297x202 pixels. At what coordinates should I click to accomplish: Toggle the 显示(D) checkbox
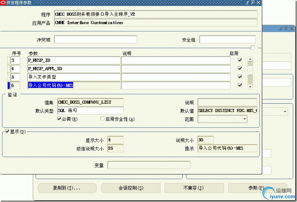7,131
